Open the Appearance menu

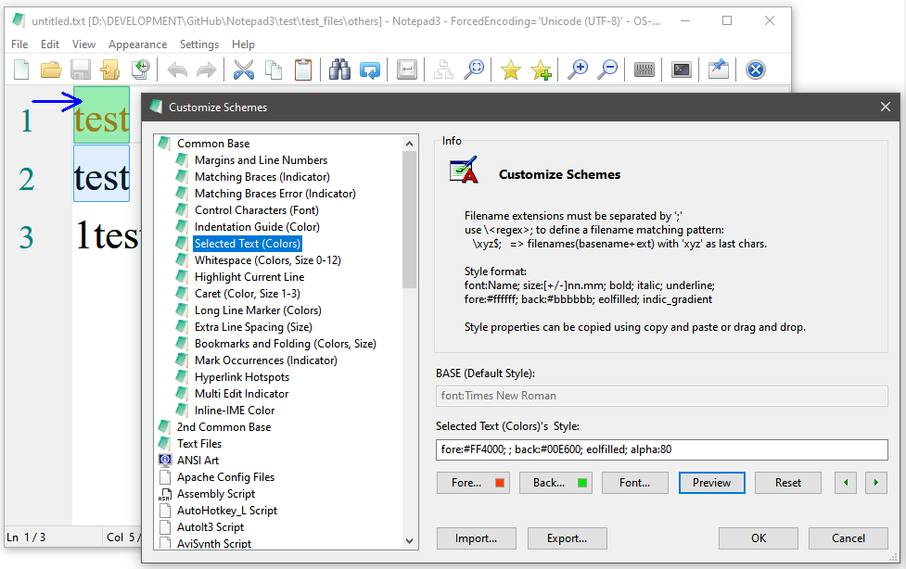[x=137, y=44]
